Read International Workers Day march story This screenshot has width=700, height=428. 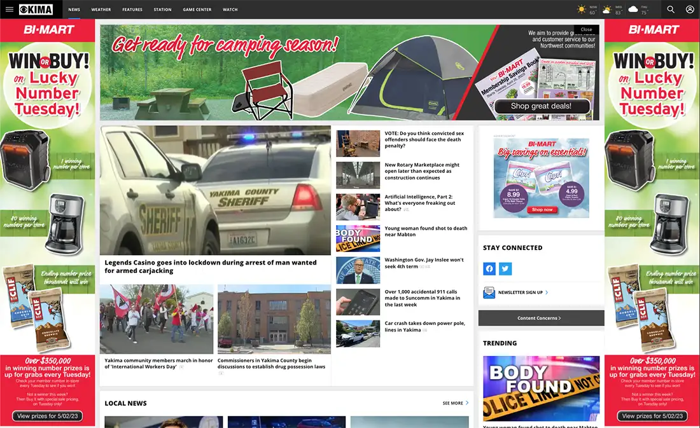pyautogui.click(x=158, y=363)
